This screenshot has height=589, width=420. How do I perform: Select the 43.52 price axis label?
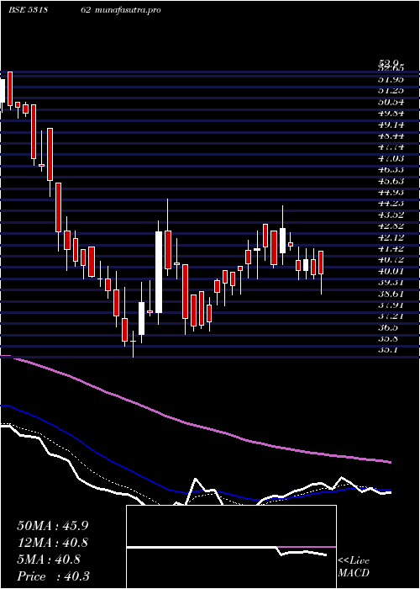coord(390,215)
